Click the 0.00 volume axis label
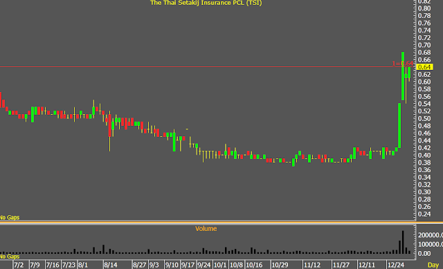 click(x=424, y=254)
